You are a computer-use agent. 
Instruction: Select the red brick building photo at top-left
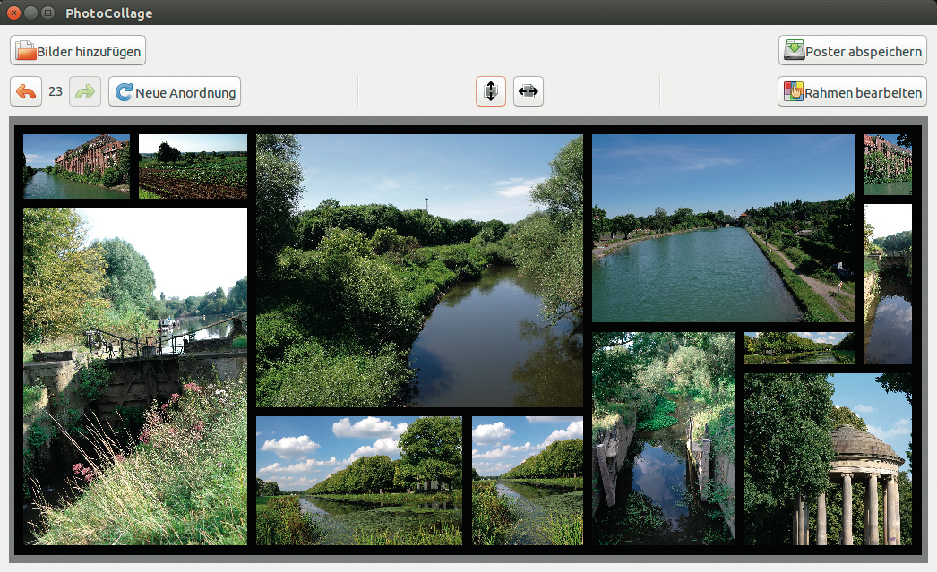pyautogui.click(x=76, y=166)
